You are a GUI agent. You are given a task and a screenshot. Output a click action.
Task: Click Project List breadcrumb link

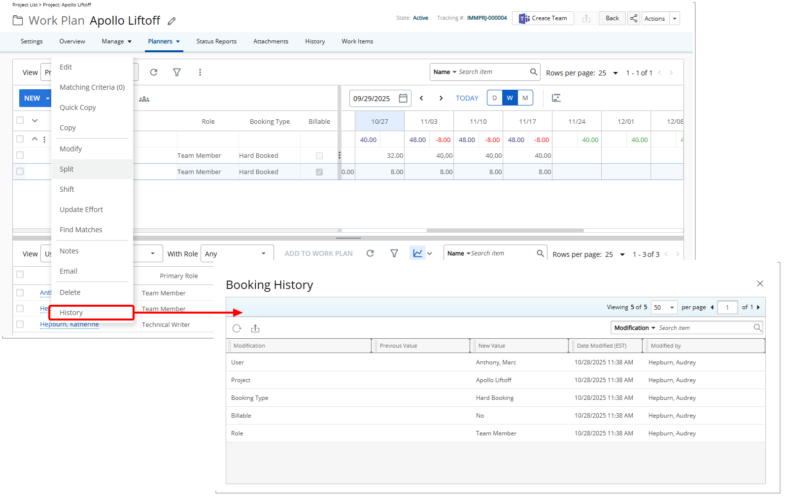point(25,5)
